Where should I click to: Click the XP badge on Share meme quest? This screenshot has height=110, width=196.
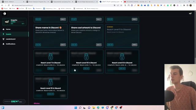[38, 45]
